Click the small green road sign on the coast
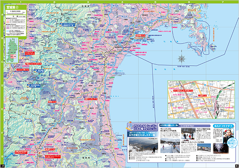 point(112,77)
